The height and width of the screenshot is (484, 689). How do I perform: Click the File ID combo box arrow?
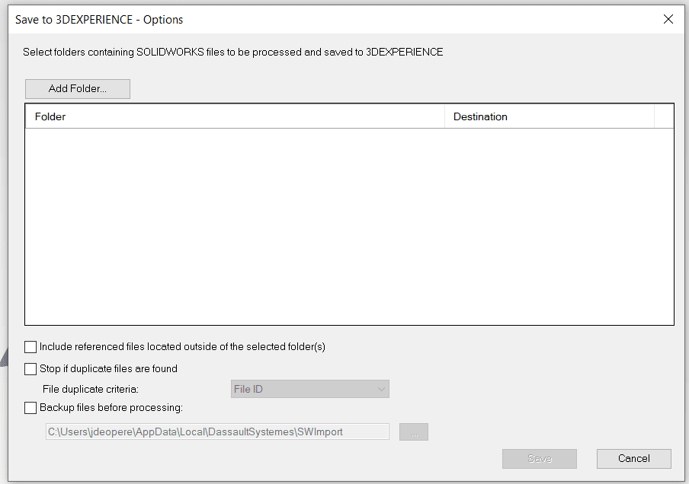pyautogui.click(x=382, y=388)
